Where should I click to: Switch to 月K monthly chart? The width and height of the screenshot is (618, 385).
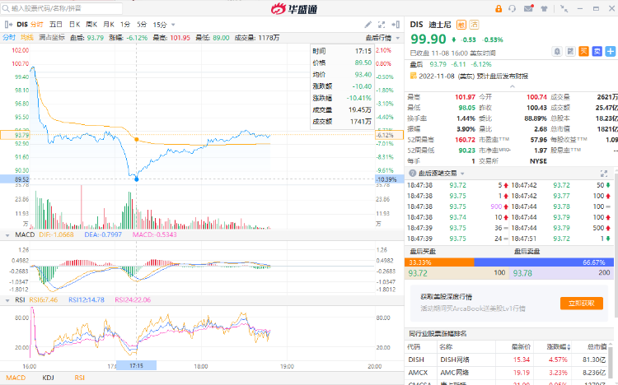click(109, 25)
